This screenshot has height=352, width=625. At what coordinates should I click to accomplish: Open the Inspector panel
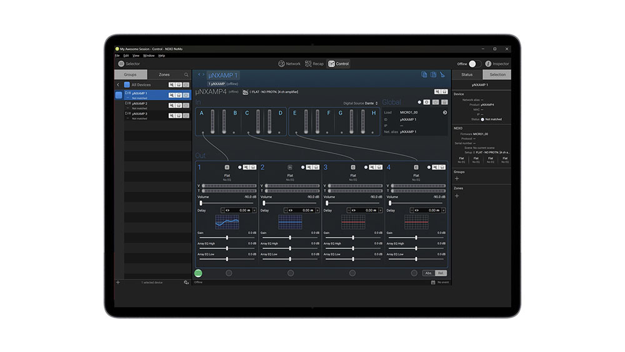tap(497, 64)
